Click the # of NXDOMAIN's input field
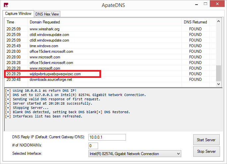This screenshot has height=164, width=227. click(93, 146)
